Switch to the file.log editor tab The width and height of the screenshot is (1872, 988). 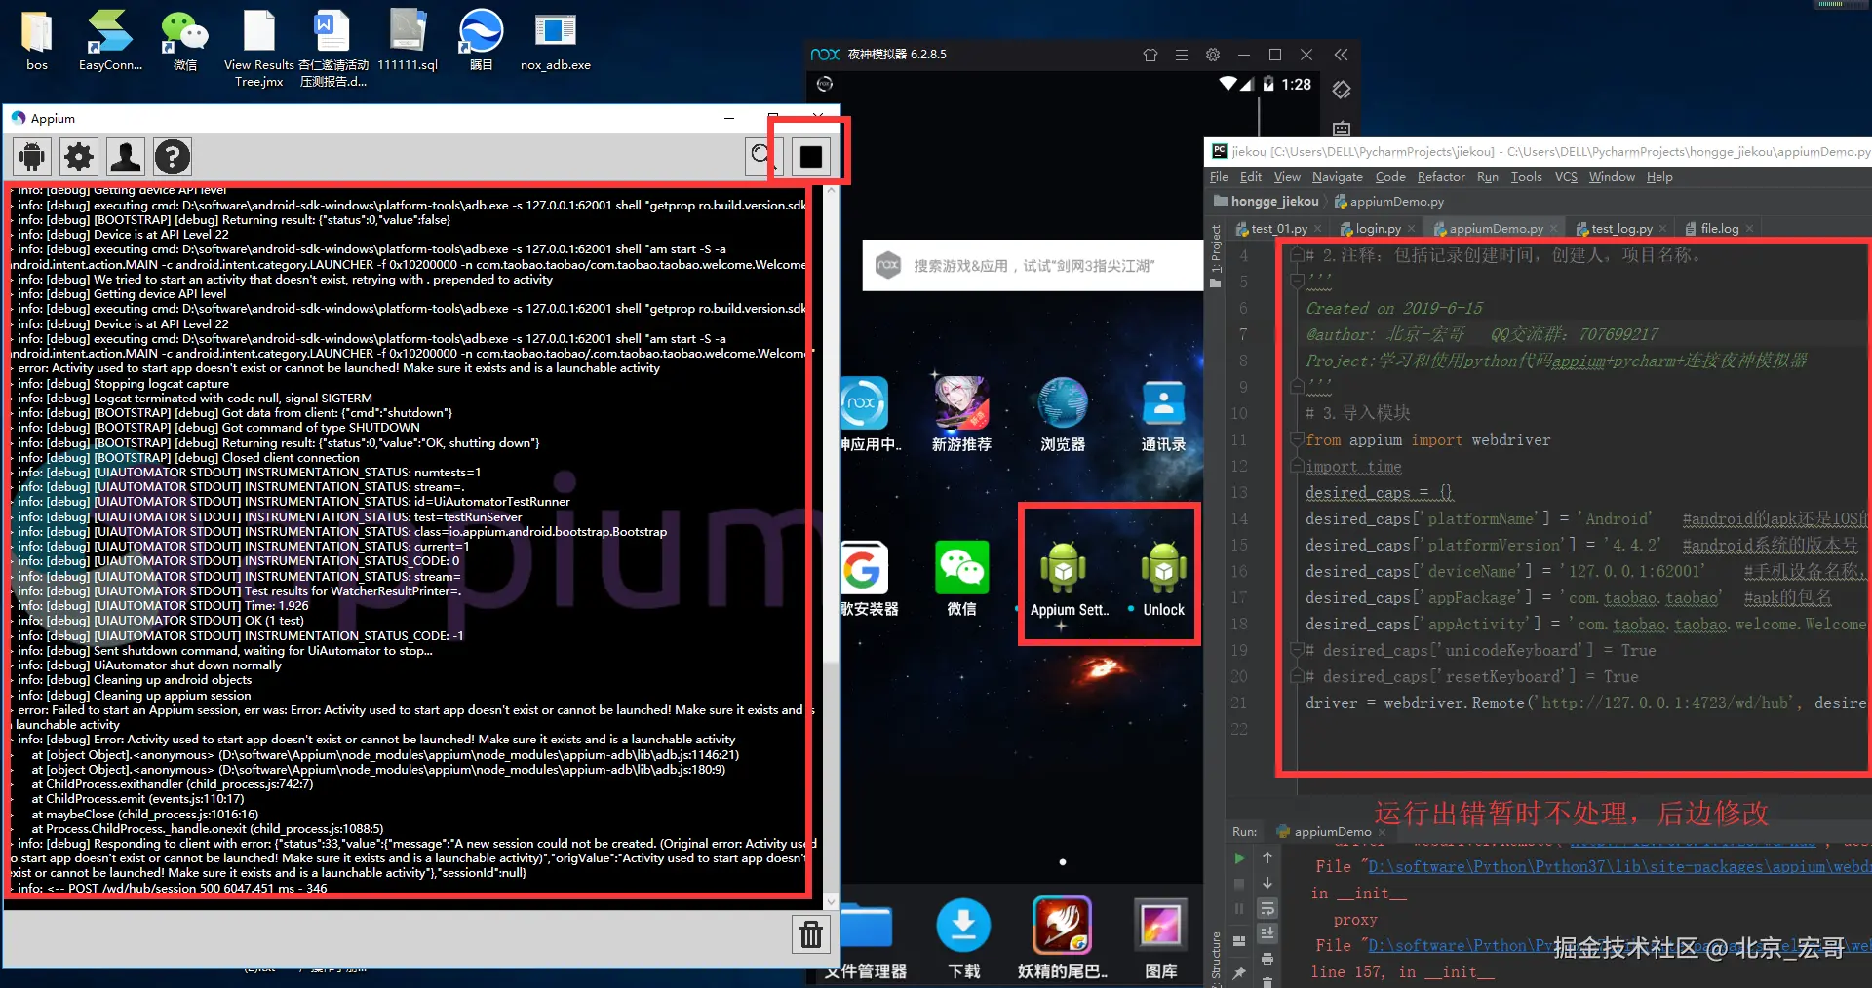pyautogui.click(x=1719, y=229)
